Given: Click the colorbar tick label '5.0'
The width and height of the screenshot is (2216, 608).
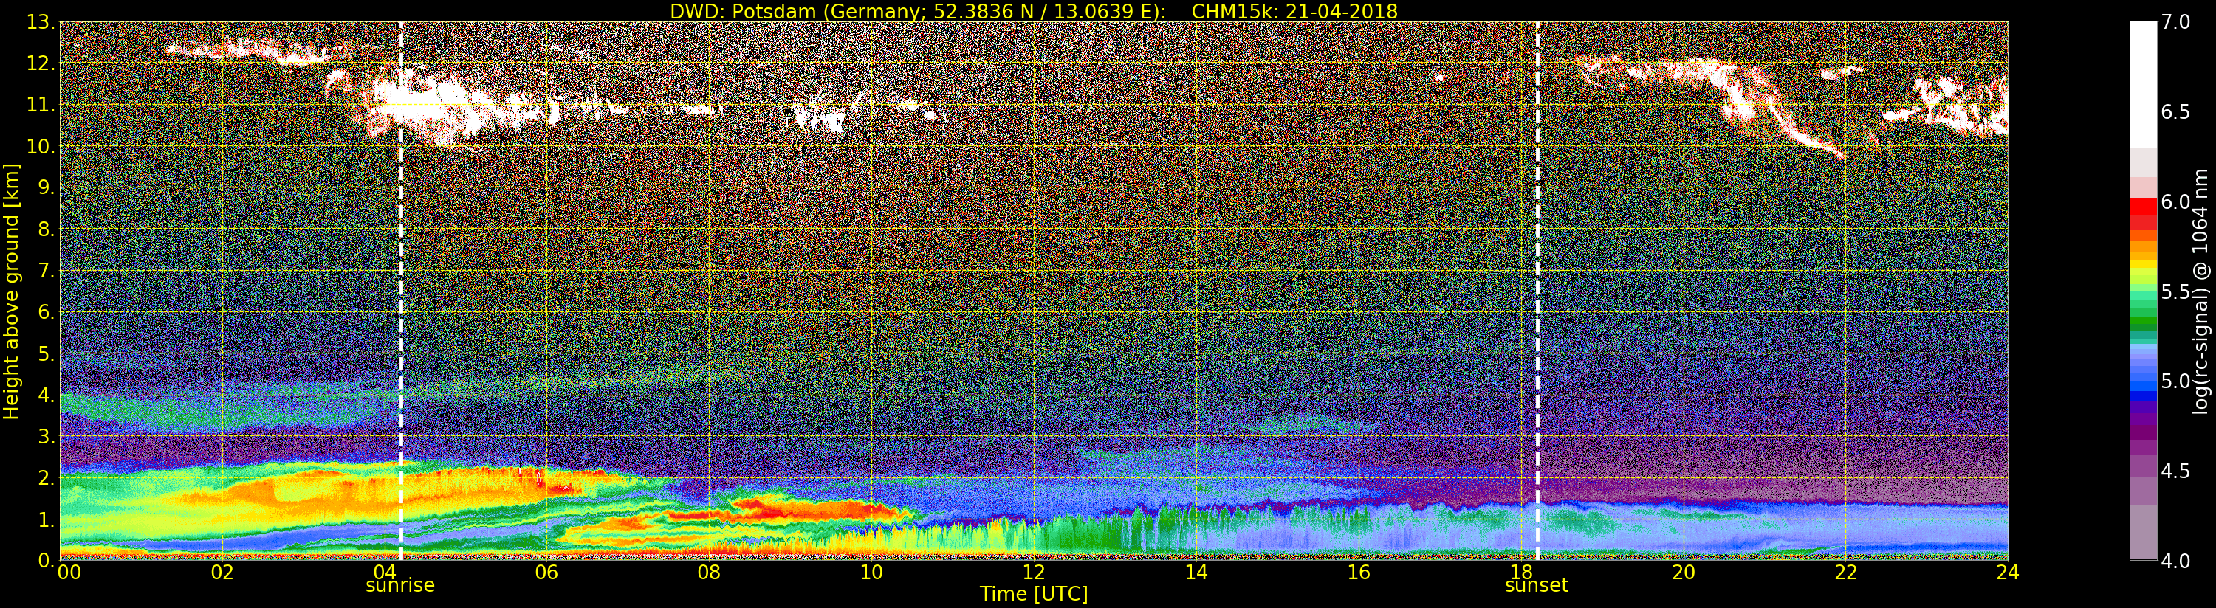Looking at the screenshot, I should click(x=2175, y=381).
